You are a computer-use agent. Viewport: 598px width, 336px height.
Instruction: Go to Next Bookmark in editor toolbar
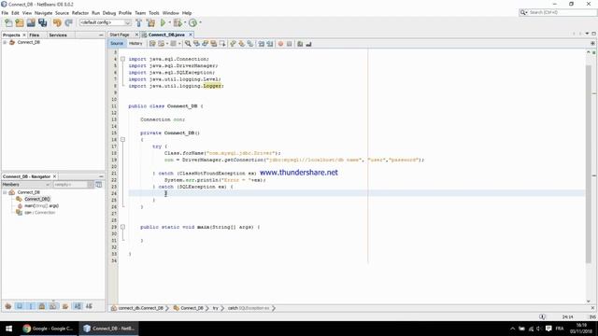pos(241,44)
